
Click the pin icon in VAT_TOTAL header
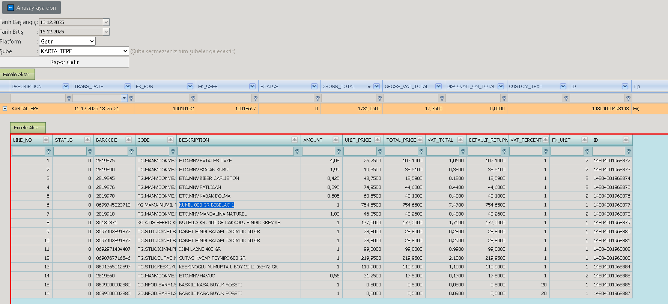[x=460, y=140]
